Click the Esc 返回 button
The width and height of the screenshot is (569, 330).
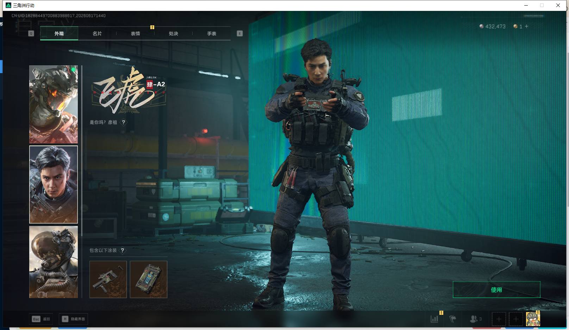[41, 319]
